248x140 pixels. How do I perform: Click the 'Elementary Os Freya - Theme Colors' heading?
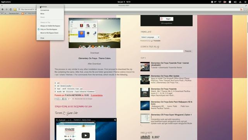(x=95, y=58)
